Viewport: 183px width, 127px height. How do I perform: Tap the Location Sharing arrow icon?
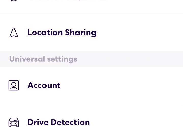tap(14, 33)
